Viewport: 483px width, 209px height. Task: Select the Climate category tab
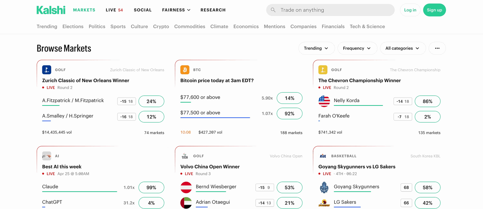click(x=219, y=27)
